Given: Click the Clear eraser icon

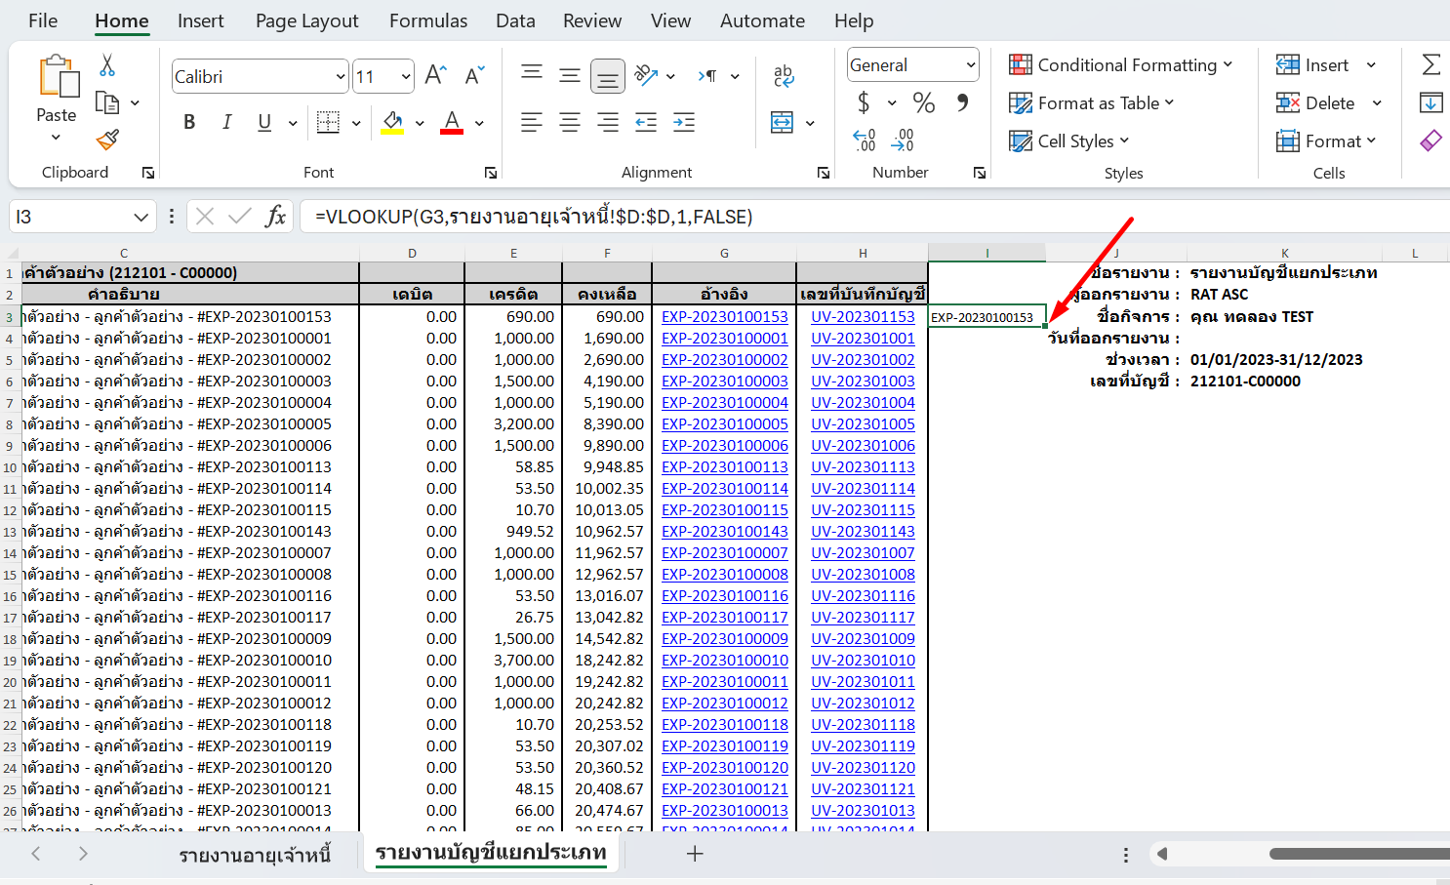Looking at the screenshot, I should point(1430,141).
